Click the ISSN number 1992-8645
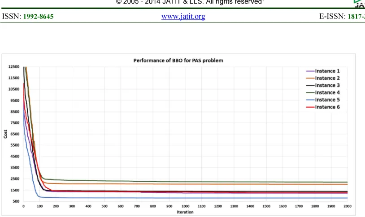This screenshot has height=217, width=365. coord(39,17)
